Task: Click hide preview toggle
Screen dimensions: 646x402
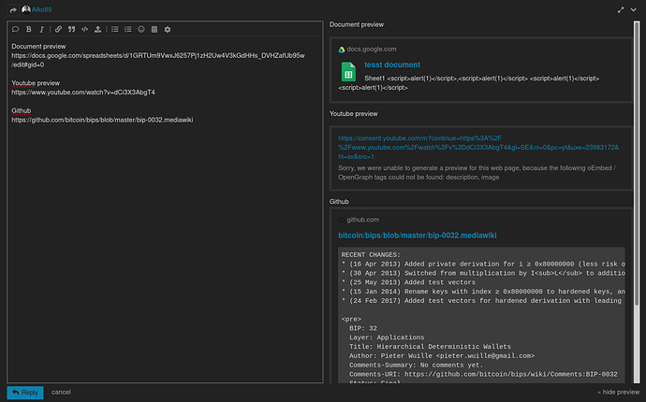Action: coord(619,392)
